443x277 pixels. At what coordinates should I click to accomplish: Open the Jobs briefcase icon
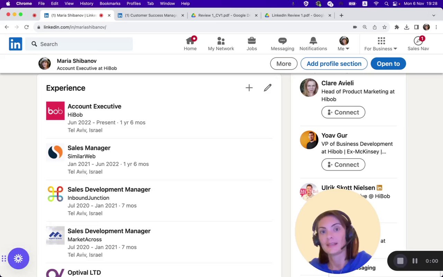[x=252, y=41]
